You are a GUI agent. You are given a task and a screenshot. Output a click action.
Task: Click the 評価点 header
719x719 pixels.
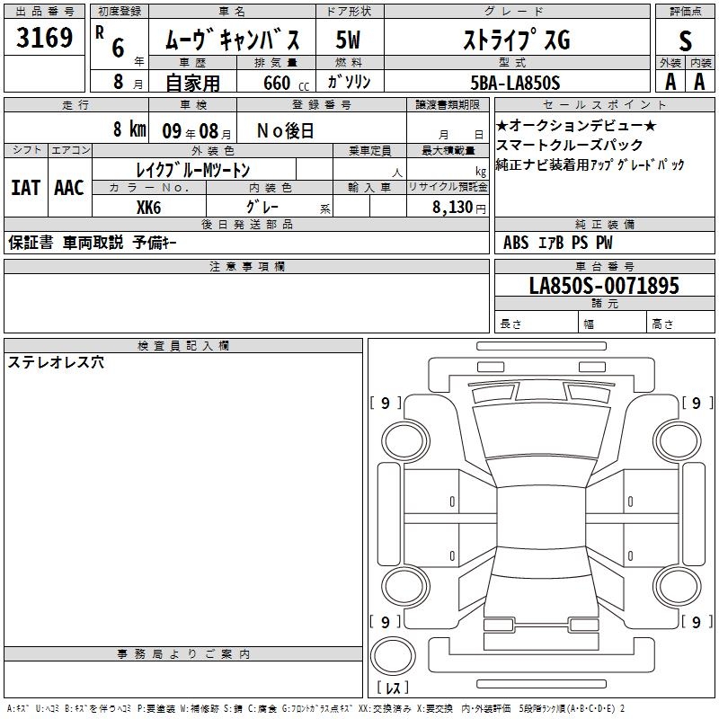(685, 12)
